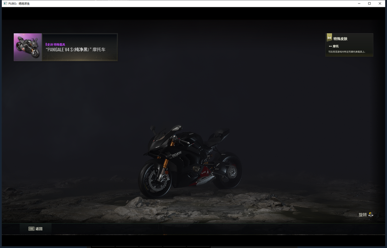387x248 pixels.
Task: Click the 旋转 rotate label
Action: click(x=363, y=215)
